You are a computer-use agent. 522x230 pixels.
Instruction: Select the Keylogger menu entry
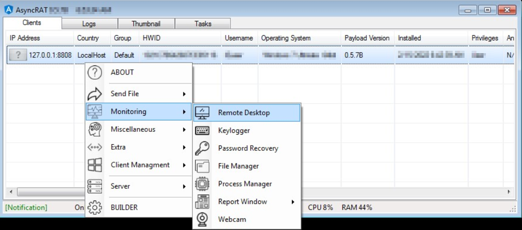(x=234, y=130)
